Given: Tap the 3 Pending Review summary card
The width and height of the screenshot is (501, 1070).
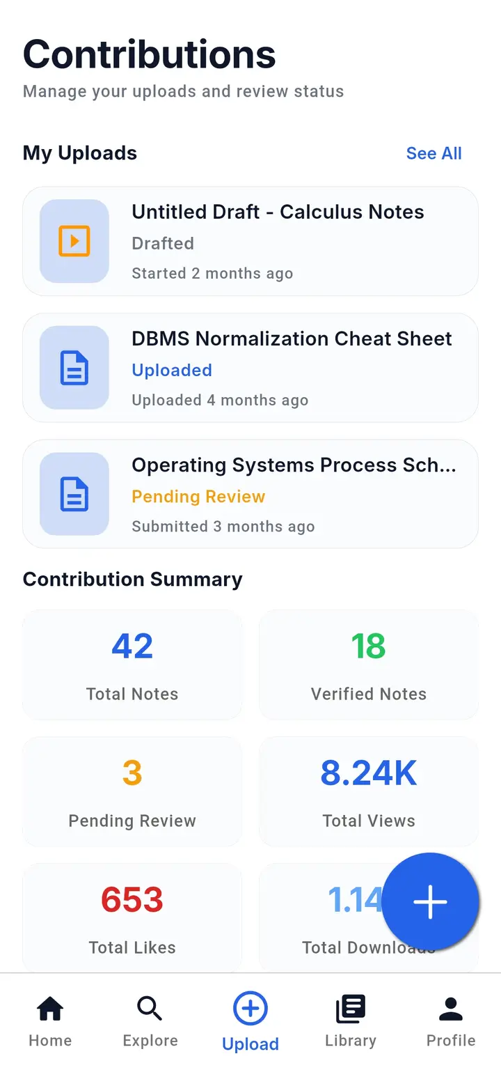Looking at the screenshot, I should (x=132, y=791).
